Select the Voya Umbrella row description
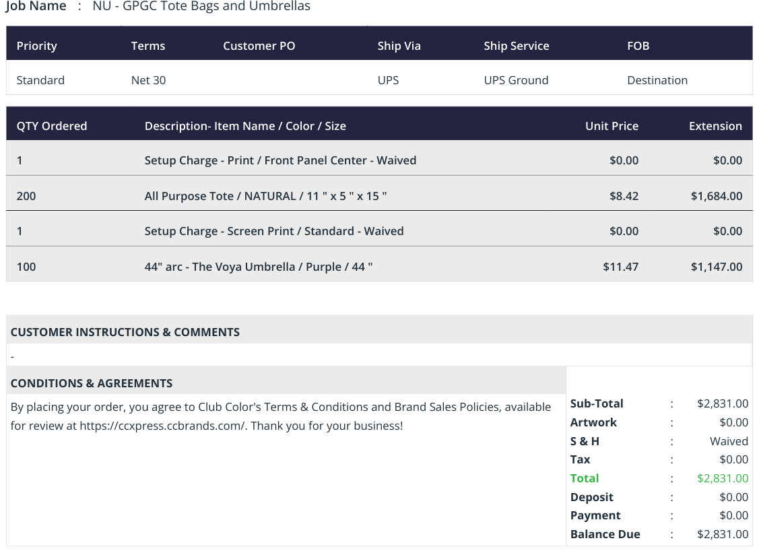The width and height of the screenshot is (759, 553). tap(259, 267)
